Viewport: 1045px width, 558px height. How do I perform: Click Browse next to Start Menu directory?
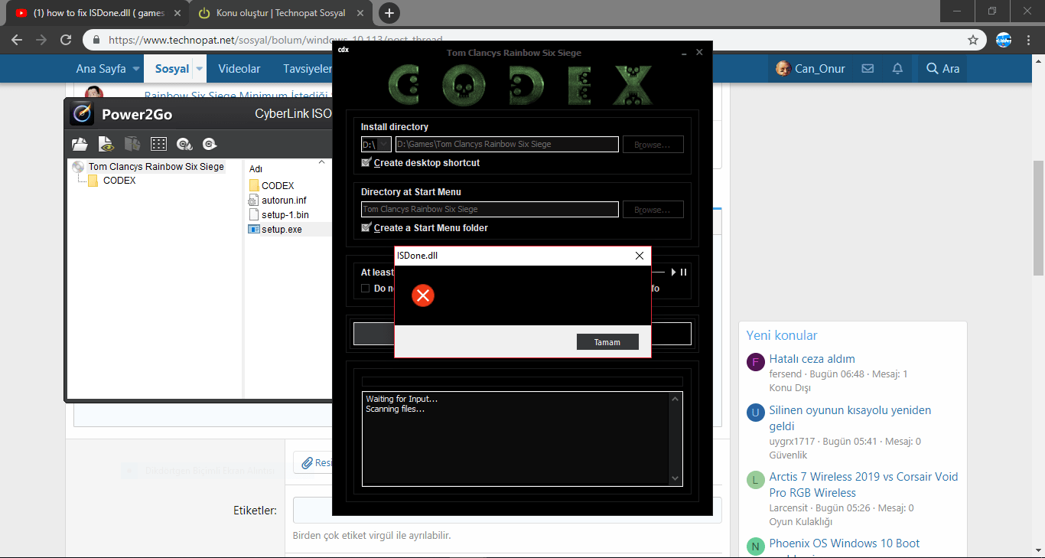click(653, 210)
